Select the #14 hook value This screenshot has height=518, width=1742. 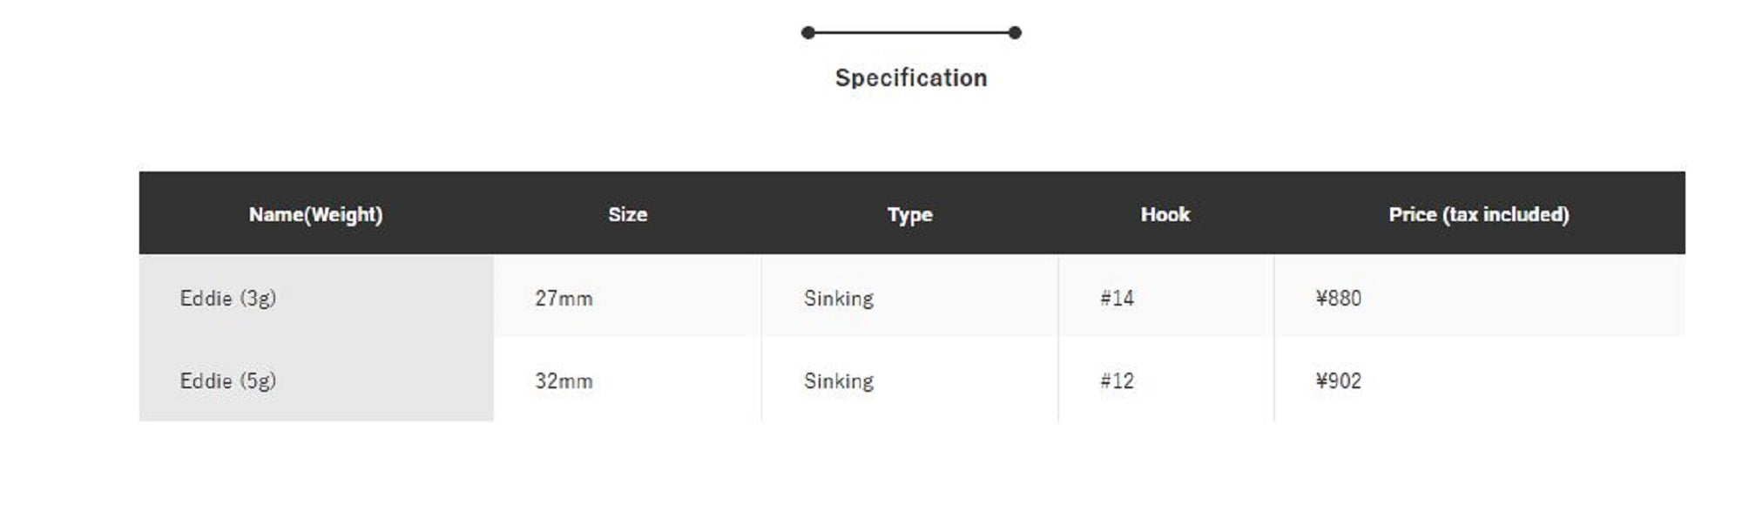point(1117,298)
